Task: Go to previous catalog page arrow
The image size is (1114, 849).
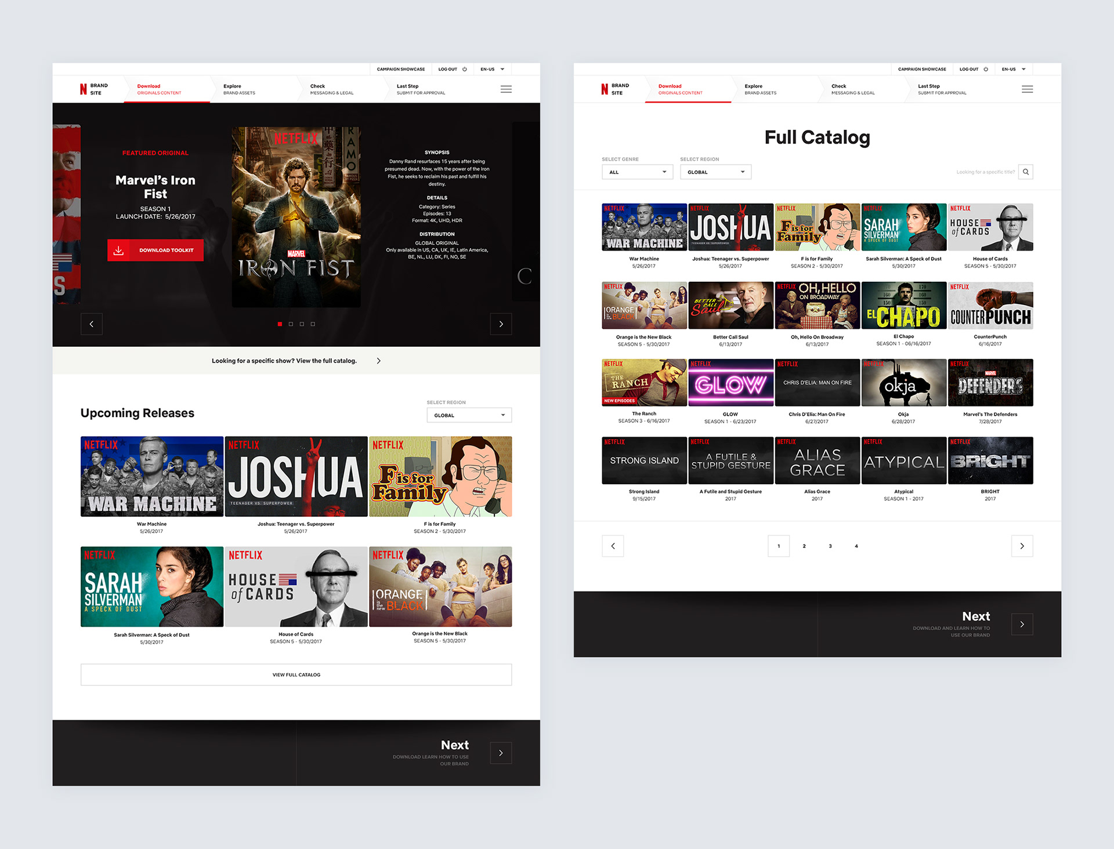Action: coord(613,546)
